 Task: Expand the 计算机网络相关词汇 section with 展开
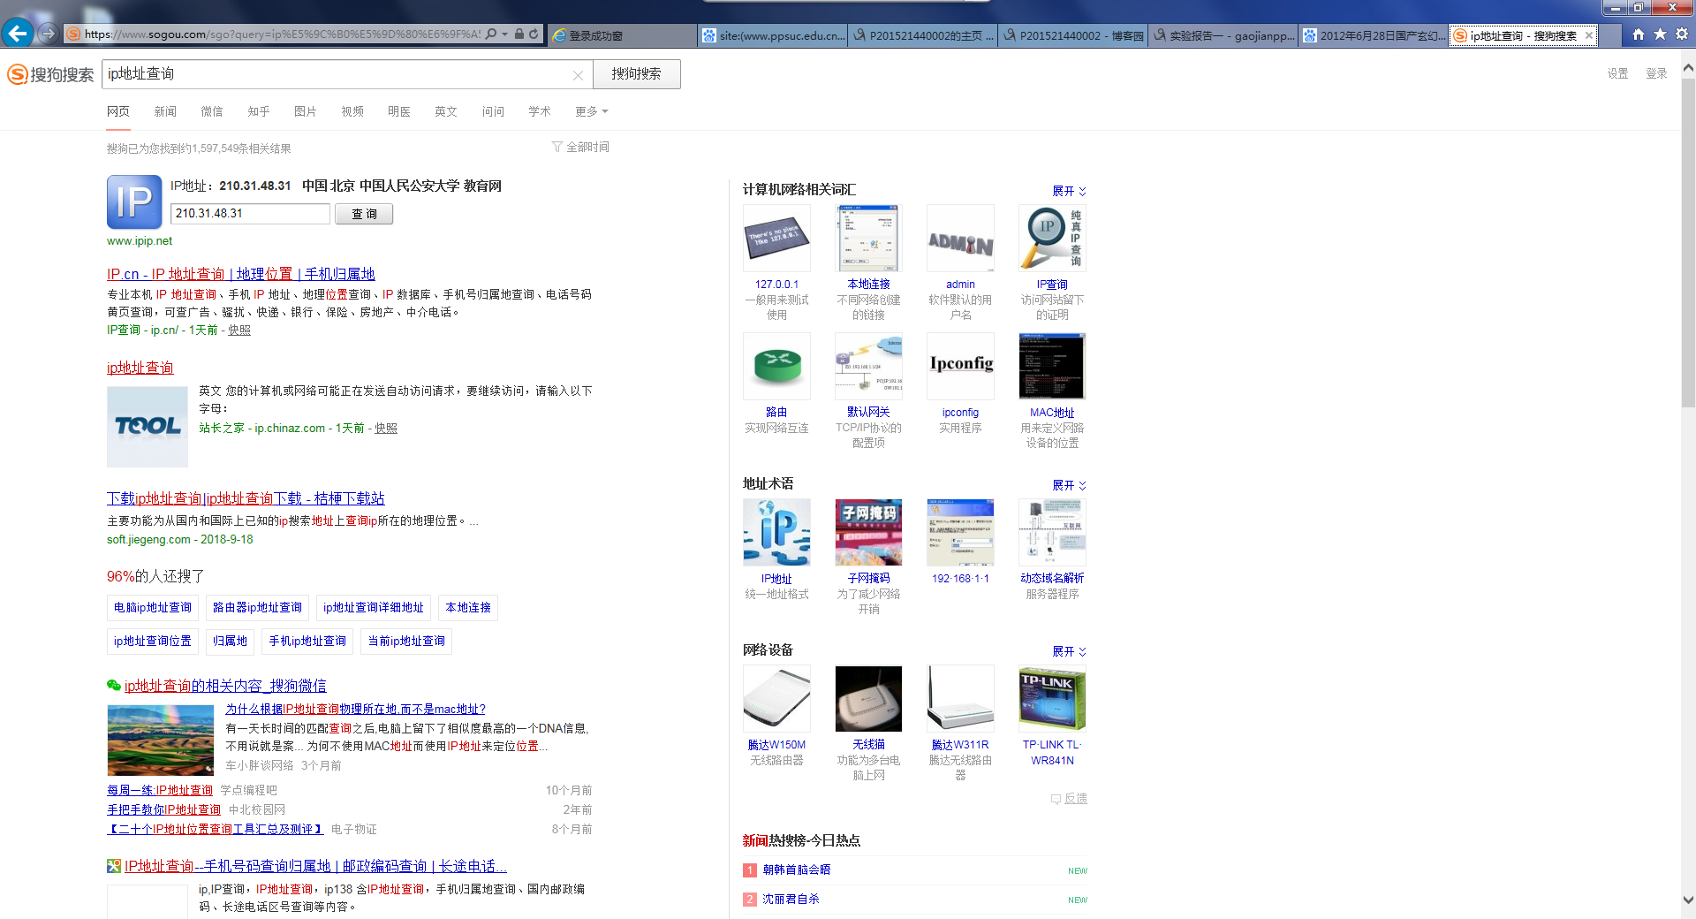click(1069, 191)
